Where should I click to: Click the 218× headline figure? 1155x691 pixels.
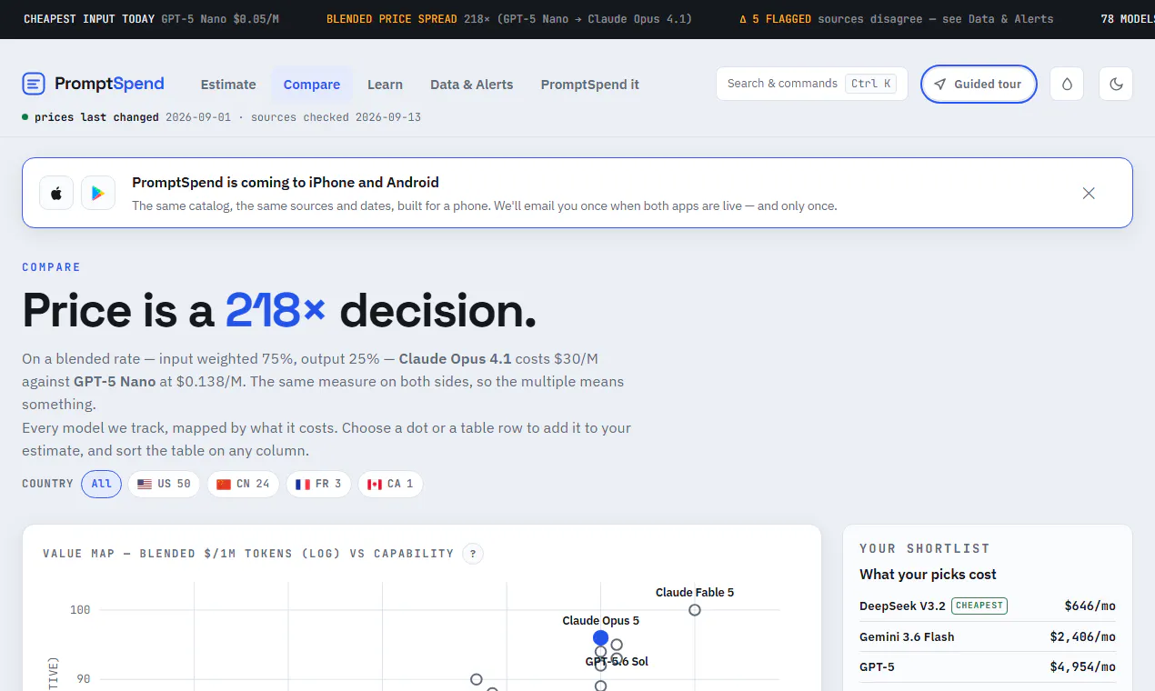pos(276,311)
